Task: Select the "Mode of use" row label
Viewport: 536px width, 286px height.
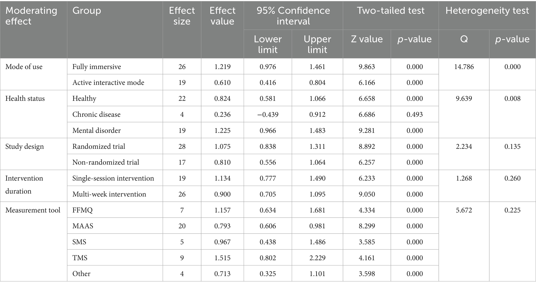Action: coord(24,67)
